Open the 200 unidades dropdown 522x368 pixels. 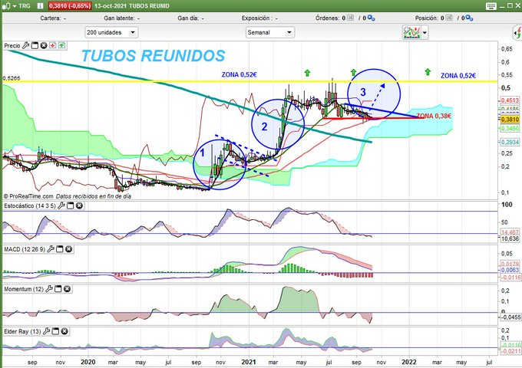click(111, 32)
